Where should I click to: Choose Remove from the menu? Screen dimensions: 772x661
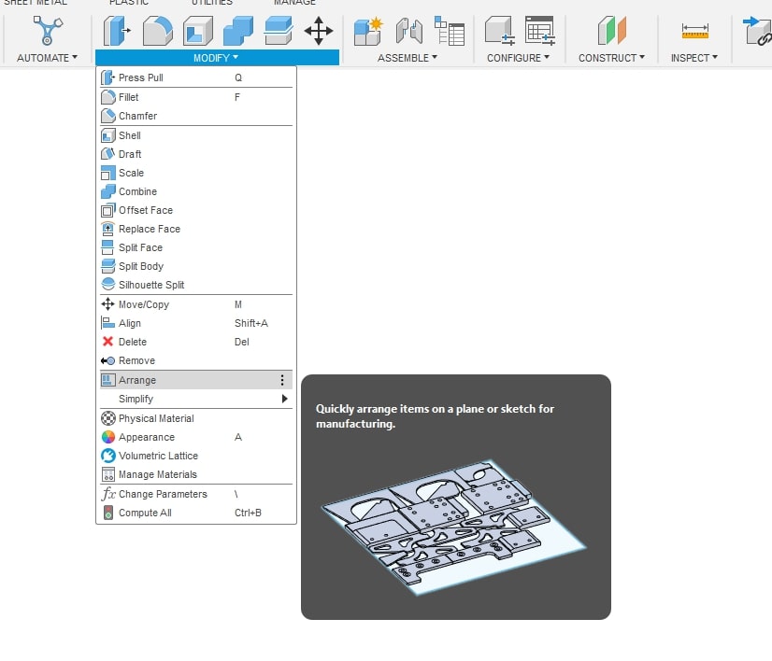(196, 360)
